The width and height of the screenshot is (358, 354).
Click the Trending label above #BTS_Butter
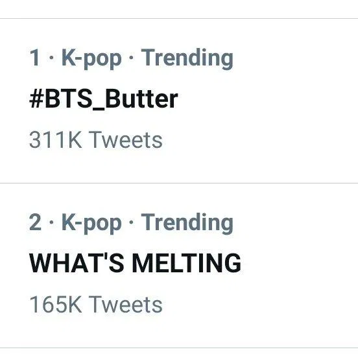point(187,58)
